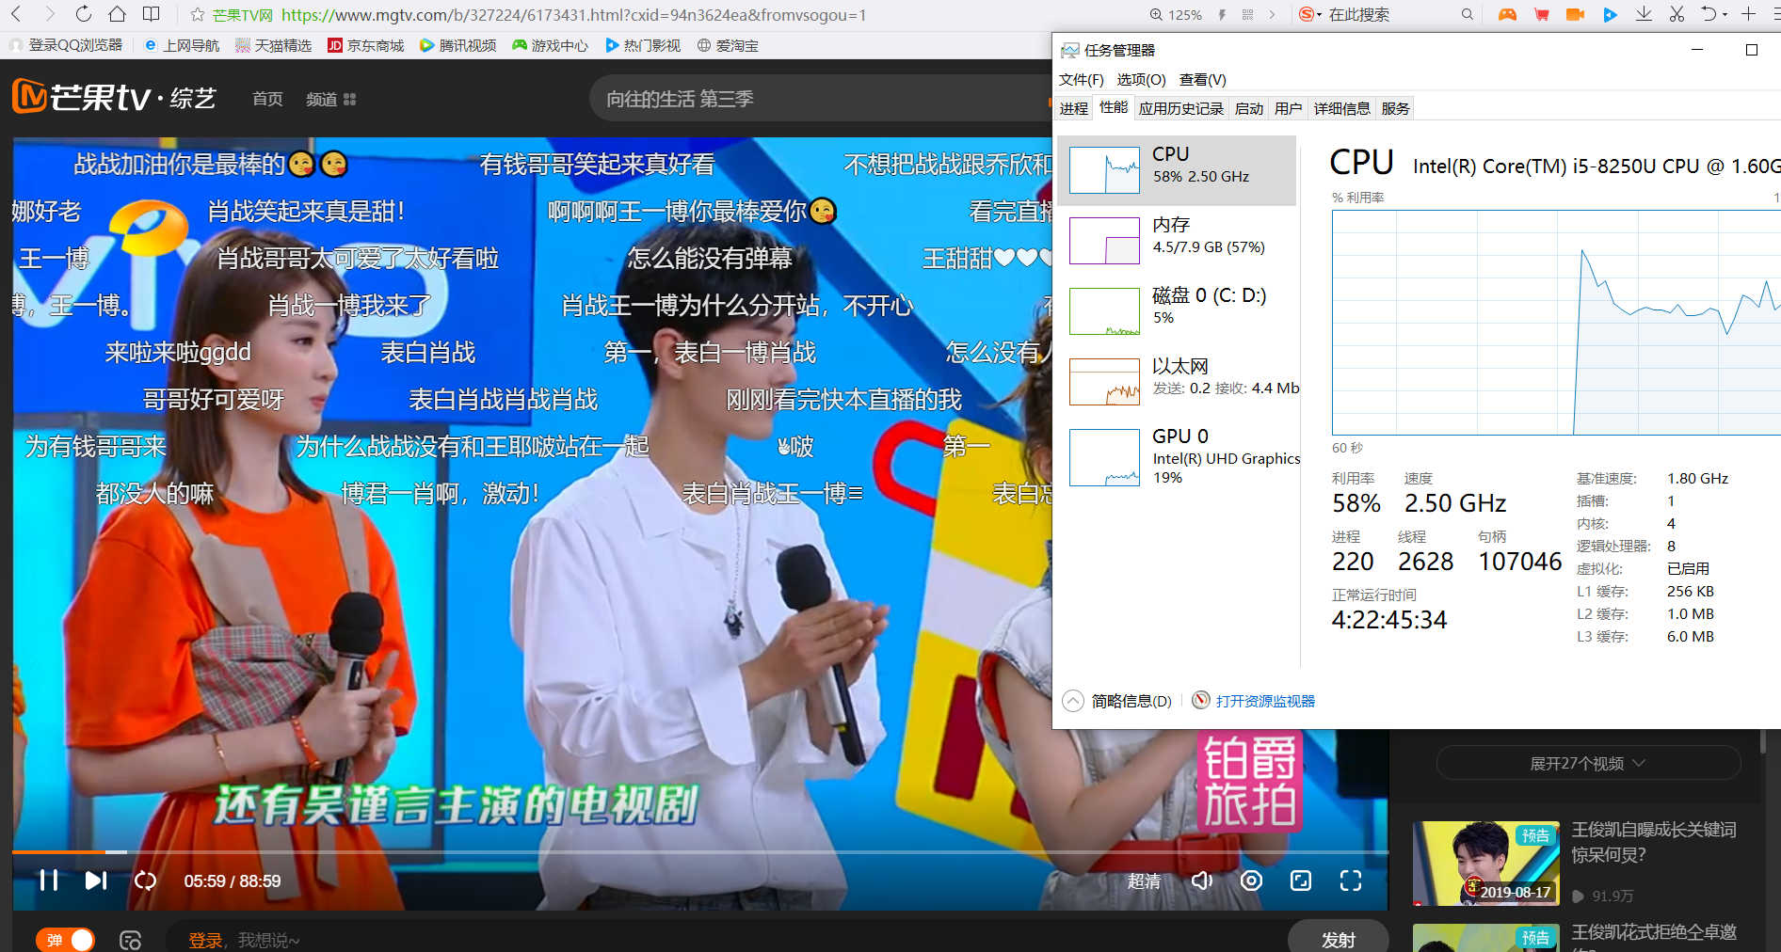Screen dimensions: 1781x952
Task: Send the comment with 发射 button
Action: 1338,940
